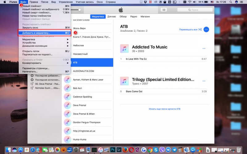This screenshot has width=247, height=154.
Task: Open the Finder icon in the Dock
Action: pos(8,150)
